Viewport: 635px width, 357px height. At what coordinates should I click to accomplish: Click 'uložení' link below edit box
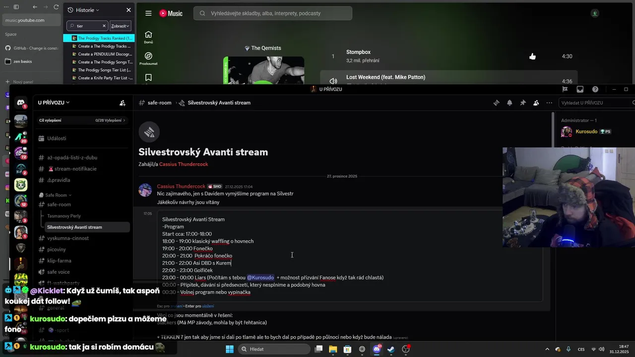pyautogui.click(x=208, y=306)
